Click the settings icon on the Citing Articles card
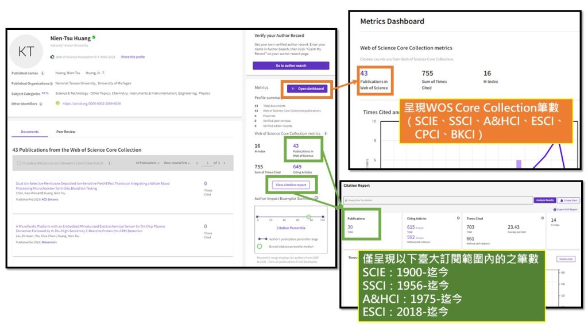 tap(458, 218)
